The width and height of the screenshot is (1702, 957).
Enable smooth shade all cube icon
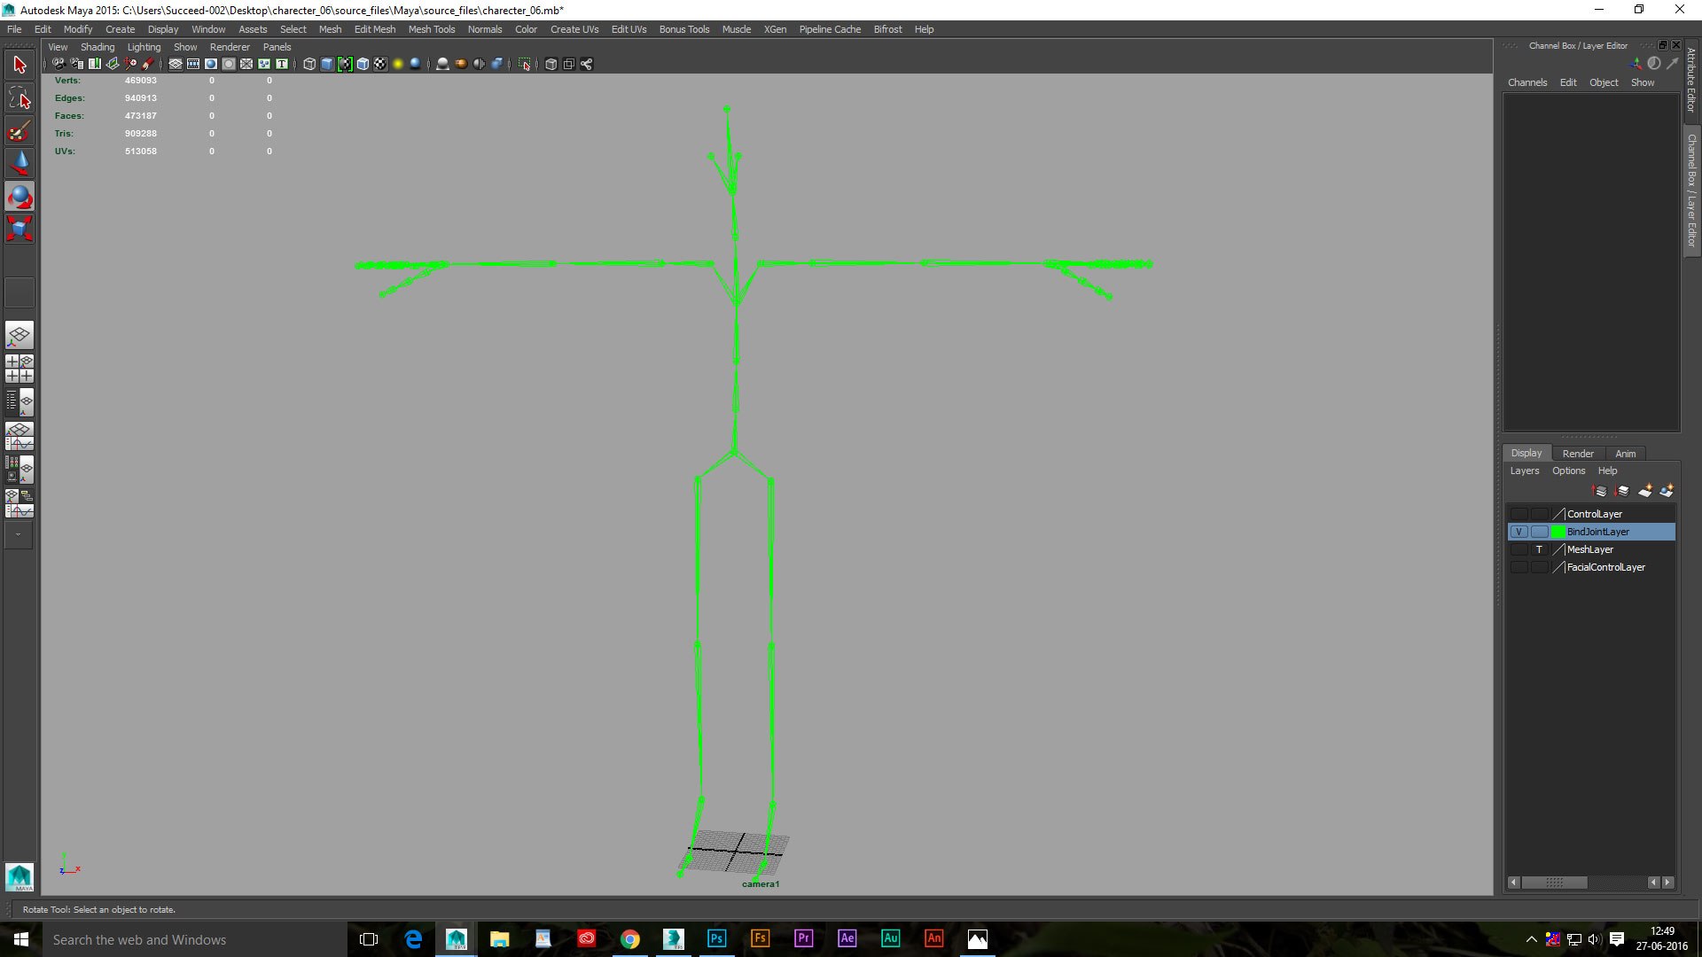tap(327, 64)
